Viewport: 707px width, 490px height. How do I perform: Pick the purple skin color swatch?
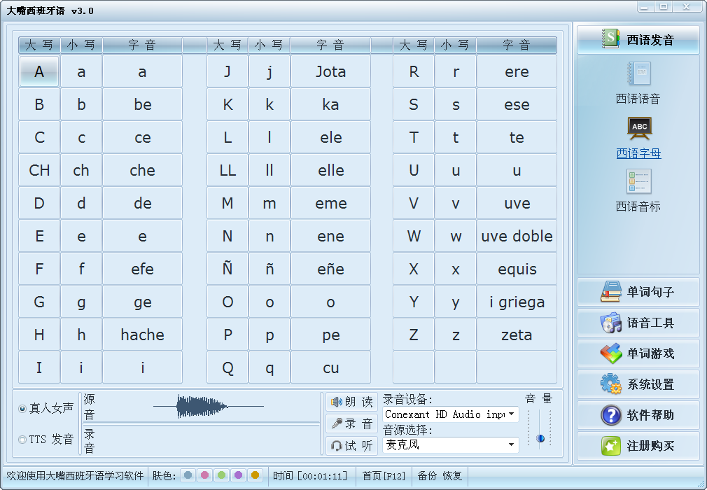pyautogui.click(x=238, y=475)
